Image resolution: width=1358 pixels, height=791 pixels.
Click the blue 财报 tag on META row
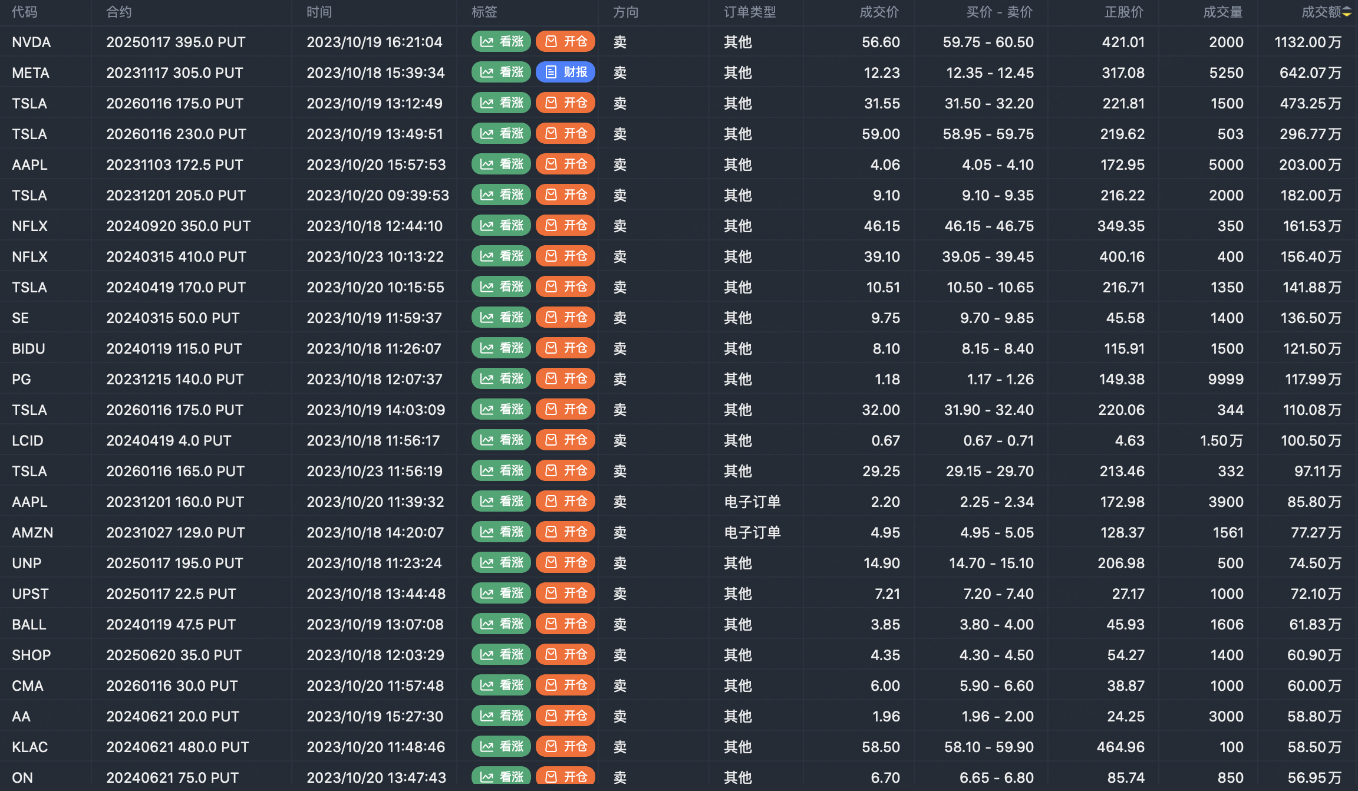pyautogui.click(x=565, y=72)
